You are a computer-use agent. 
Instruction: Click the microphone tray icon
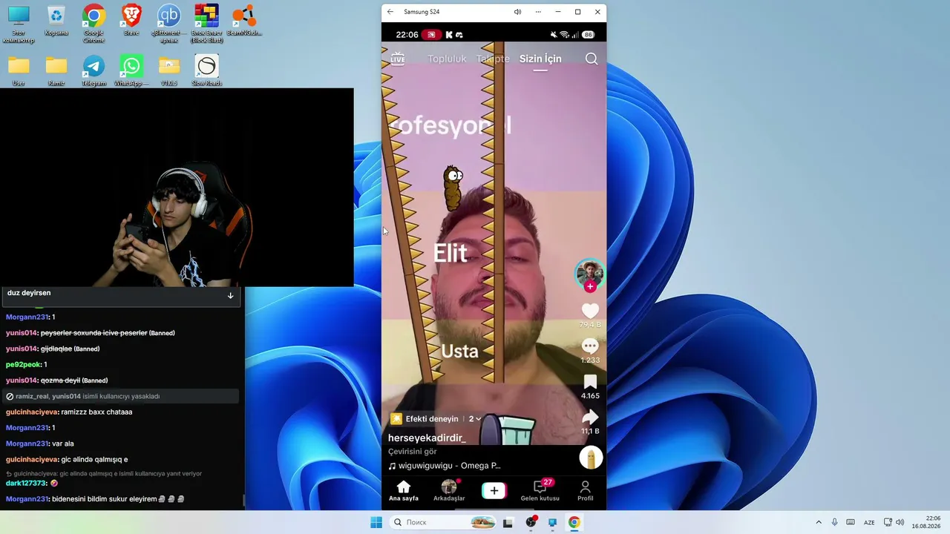[x=835, y=522]
